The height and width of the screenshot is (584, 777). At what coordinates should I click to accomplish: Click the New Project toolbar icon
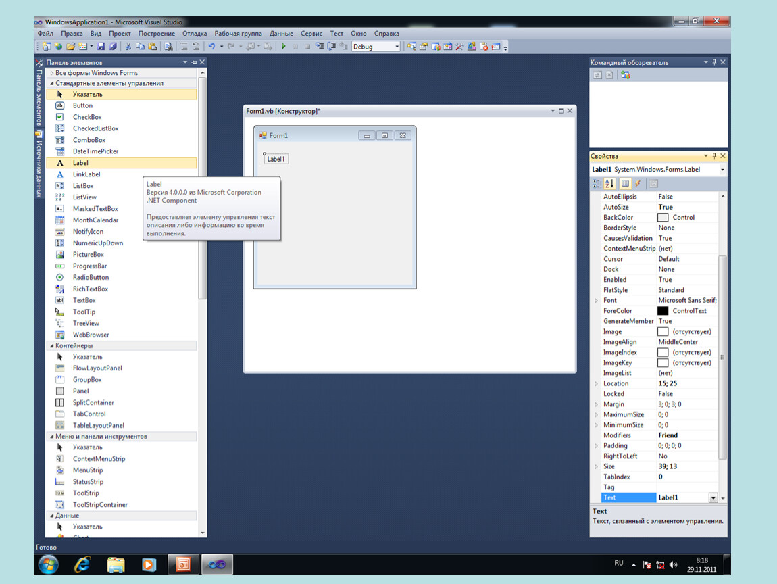(x=47, y=47)
